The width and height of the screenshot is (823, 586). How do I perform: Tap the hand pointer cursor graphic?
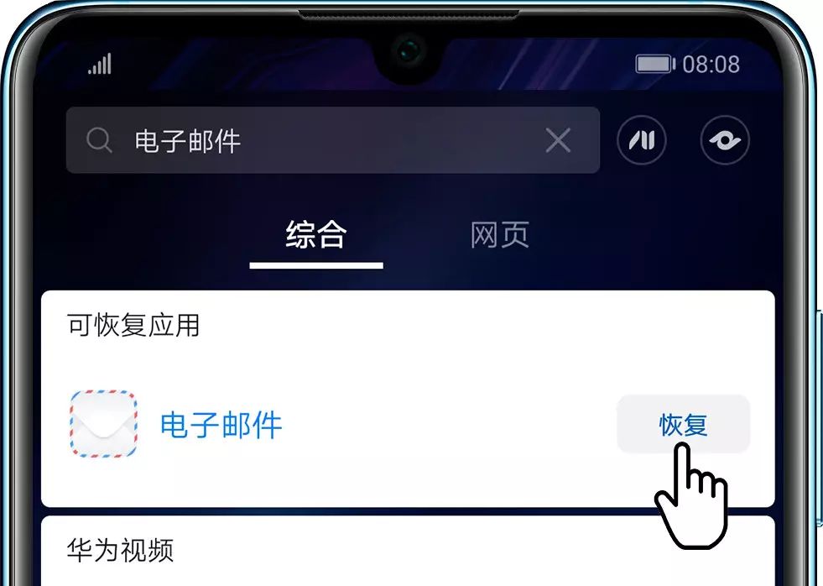tap(692, 497)
